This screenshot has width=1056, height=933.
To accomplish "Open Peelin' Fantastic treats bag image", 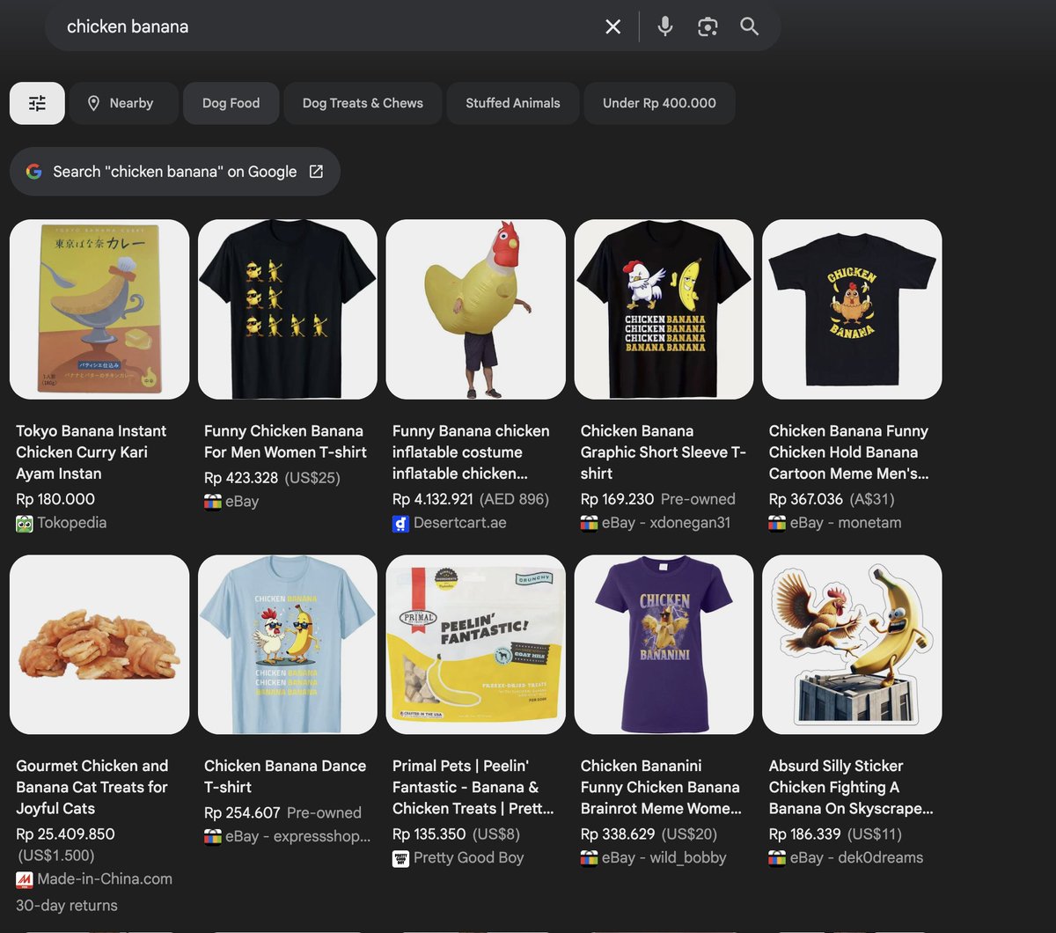I will (476, 645).
